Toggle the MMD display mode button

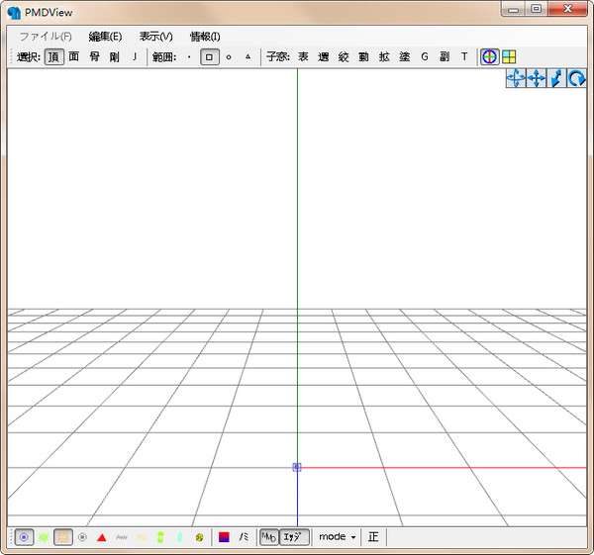(x=268, y=537)
